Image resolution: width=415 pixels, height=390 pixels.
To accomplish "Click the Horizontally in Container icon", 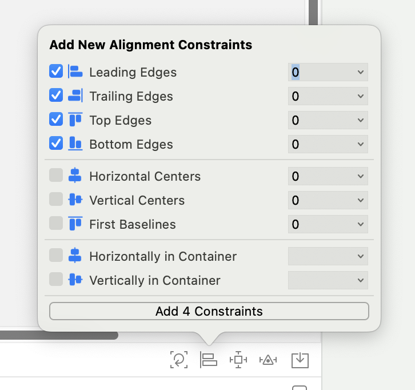I will pos(75,255).
